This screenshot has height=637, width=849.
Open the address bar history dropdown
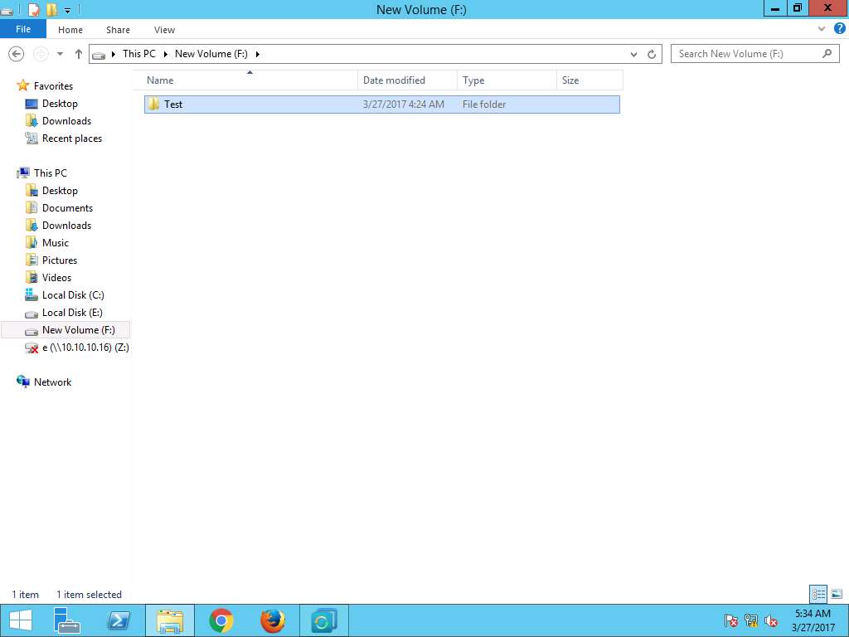[633, 54]
